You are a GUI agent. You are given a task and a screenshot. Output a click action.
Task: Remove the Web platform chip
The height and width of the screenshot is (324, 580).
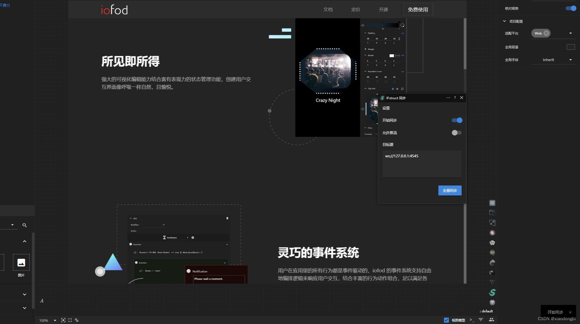[x=546, y=33]
